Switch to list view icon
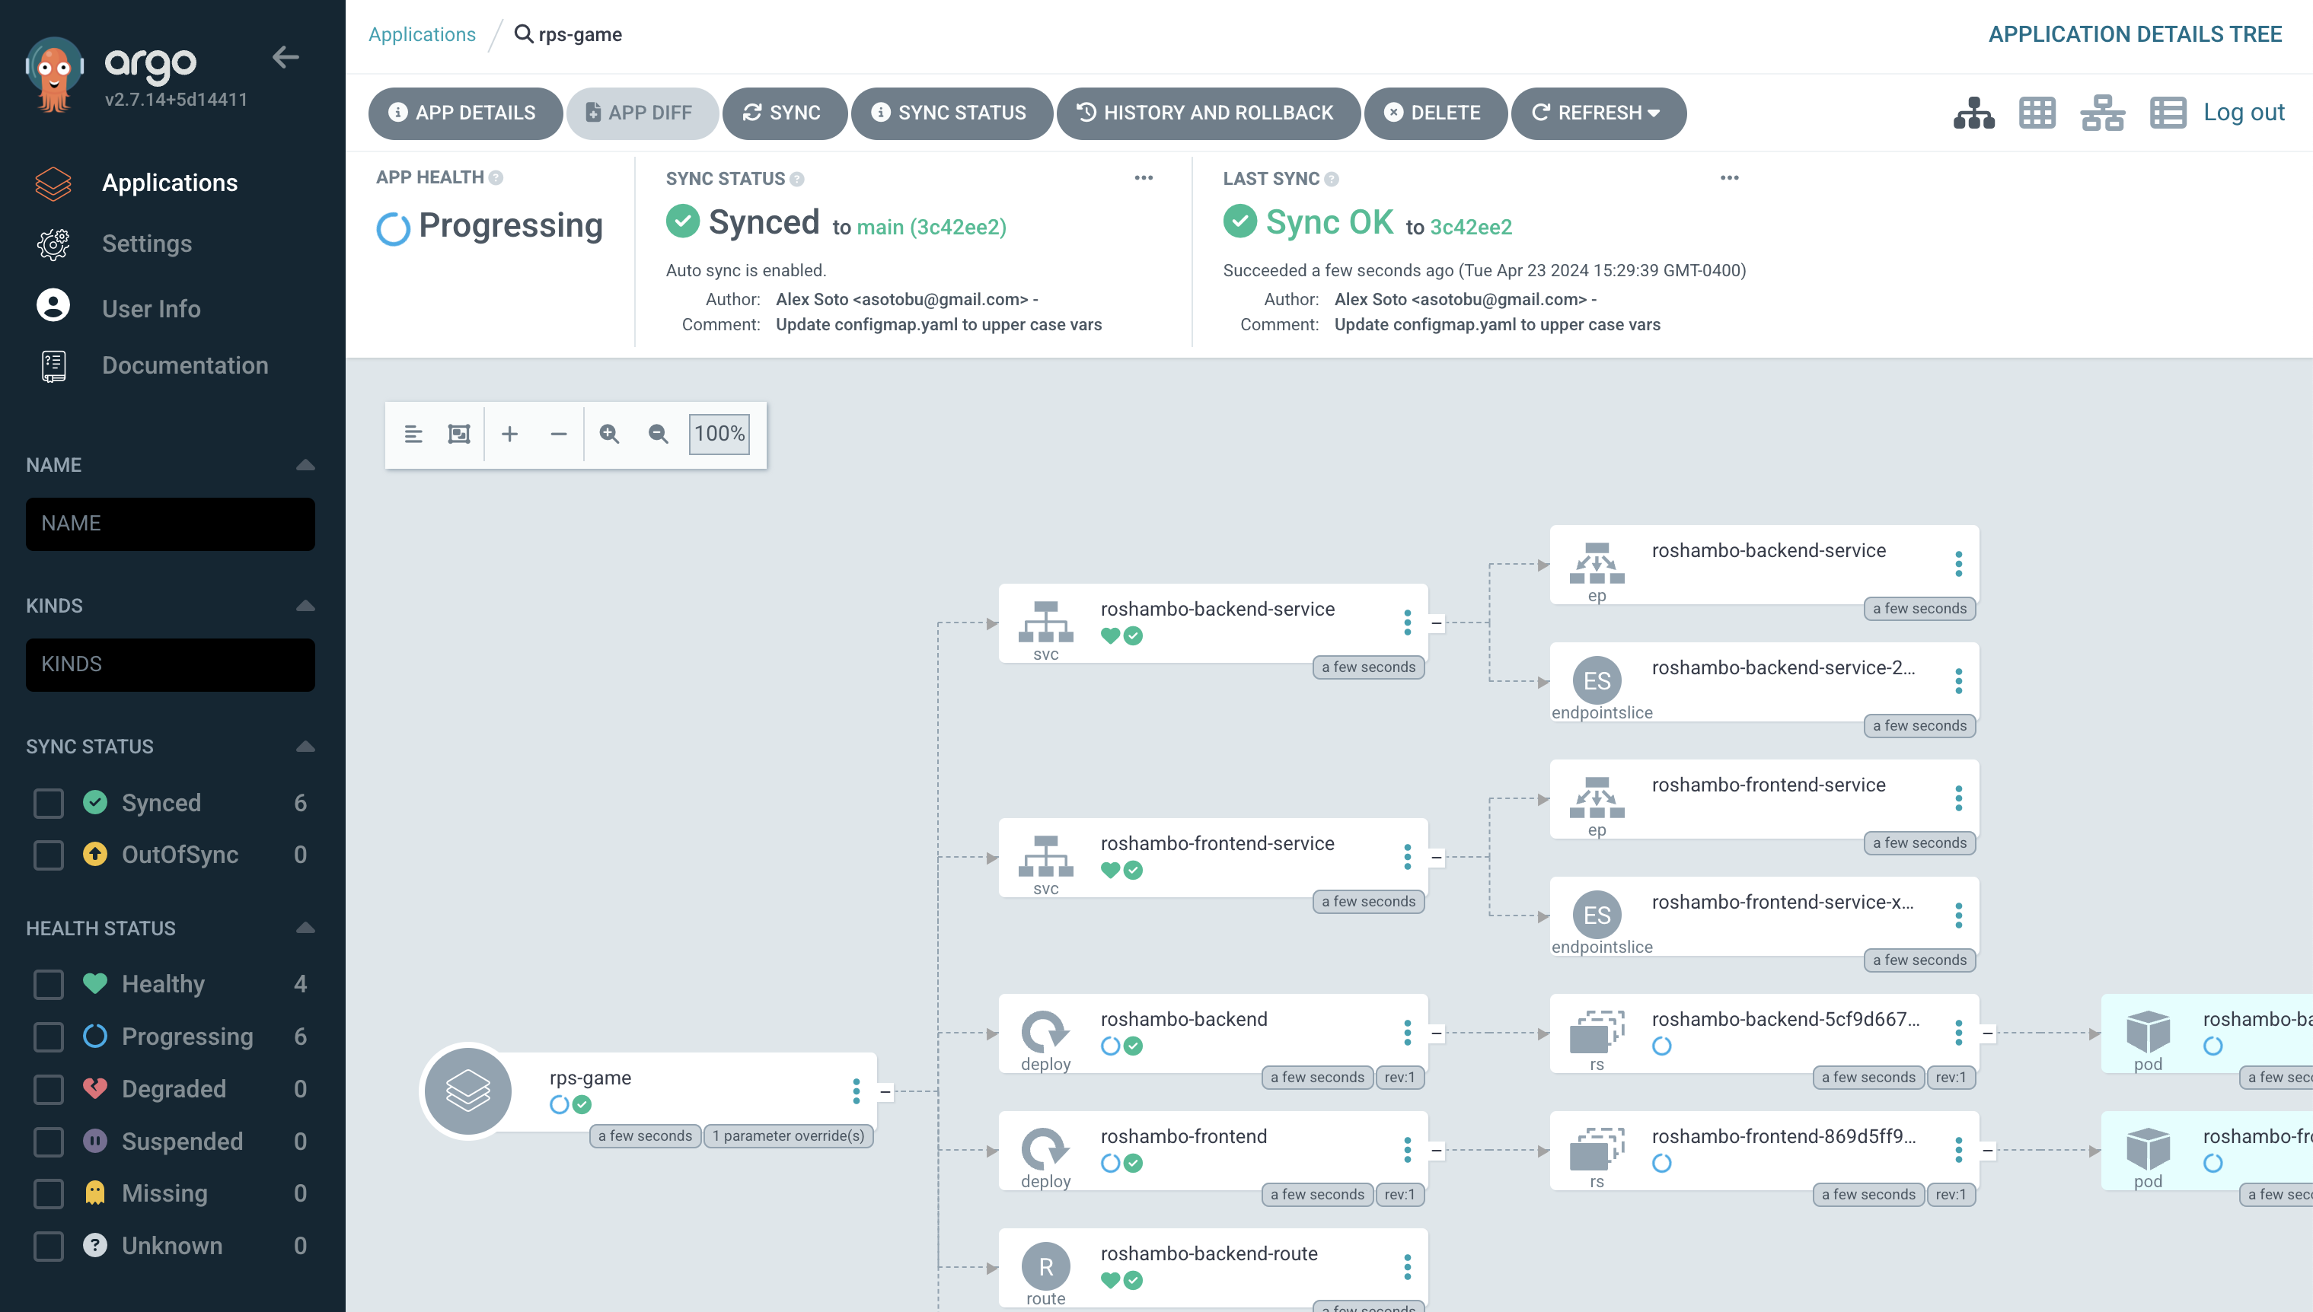This screenshot has width=2313, height=1312. pos(2168,113)
